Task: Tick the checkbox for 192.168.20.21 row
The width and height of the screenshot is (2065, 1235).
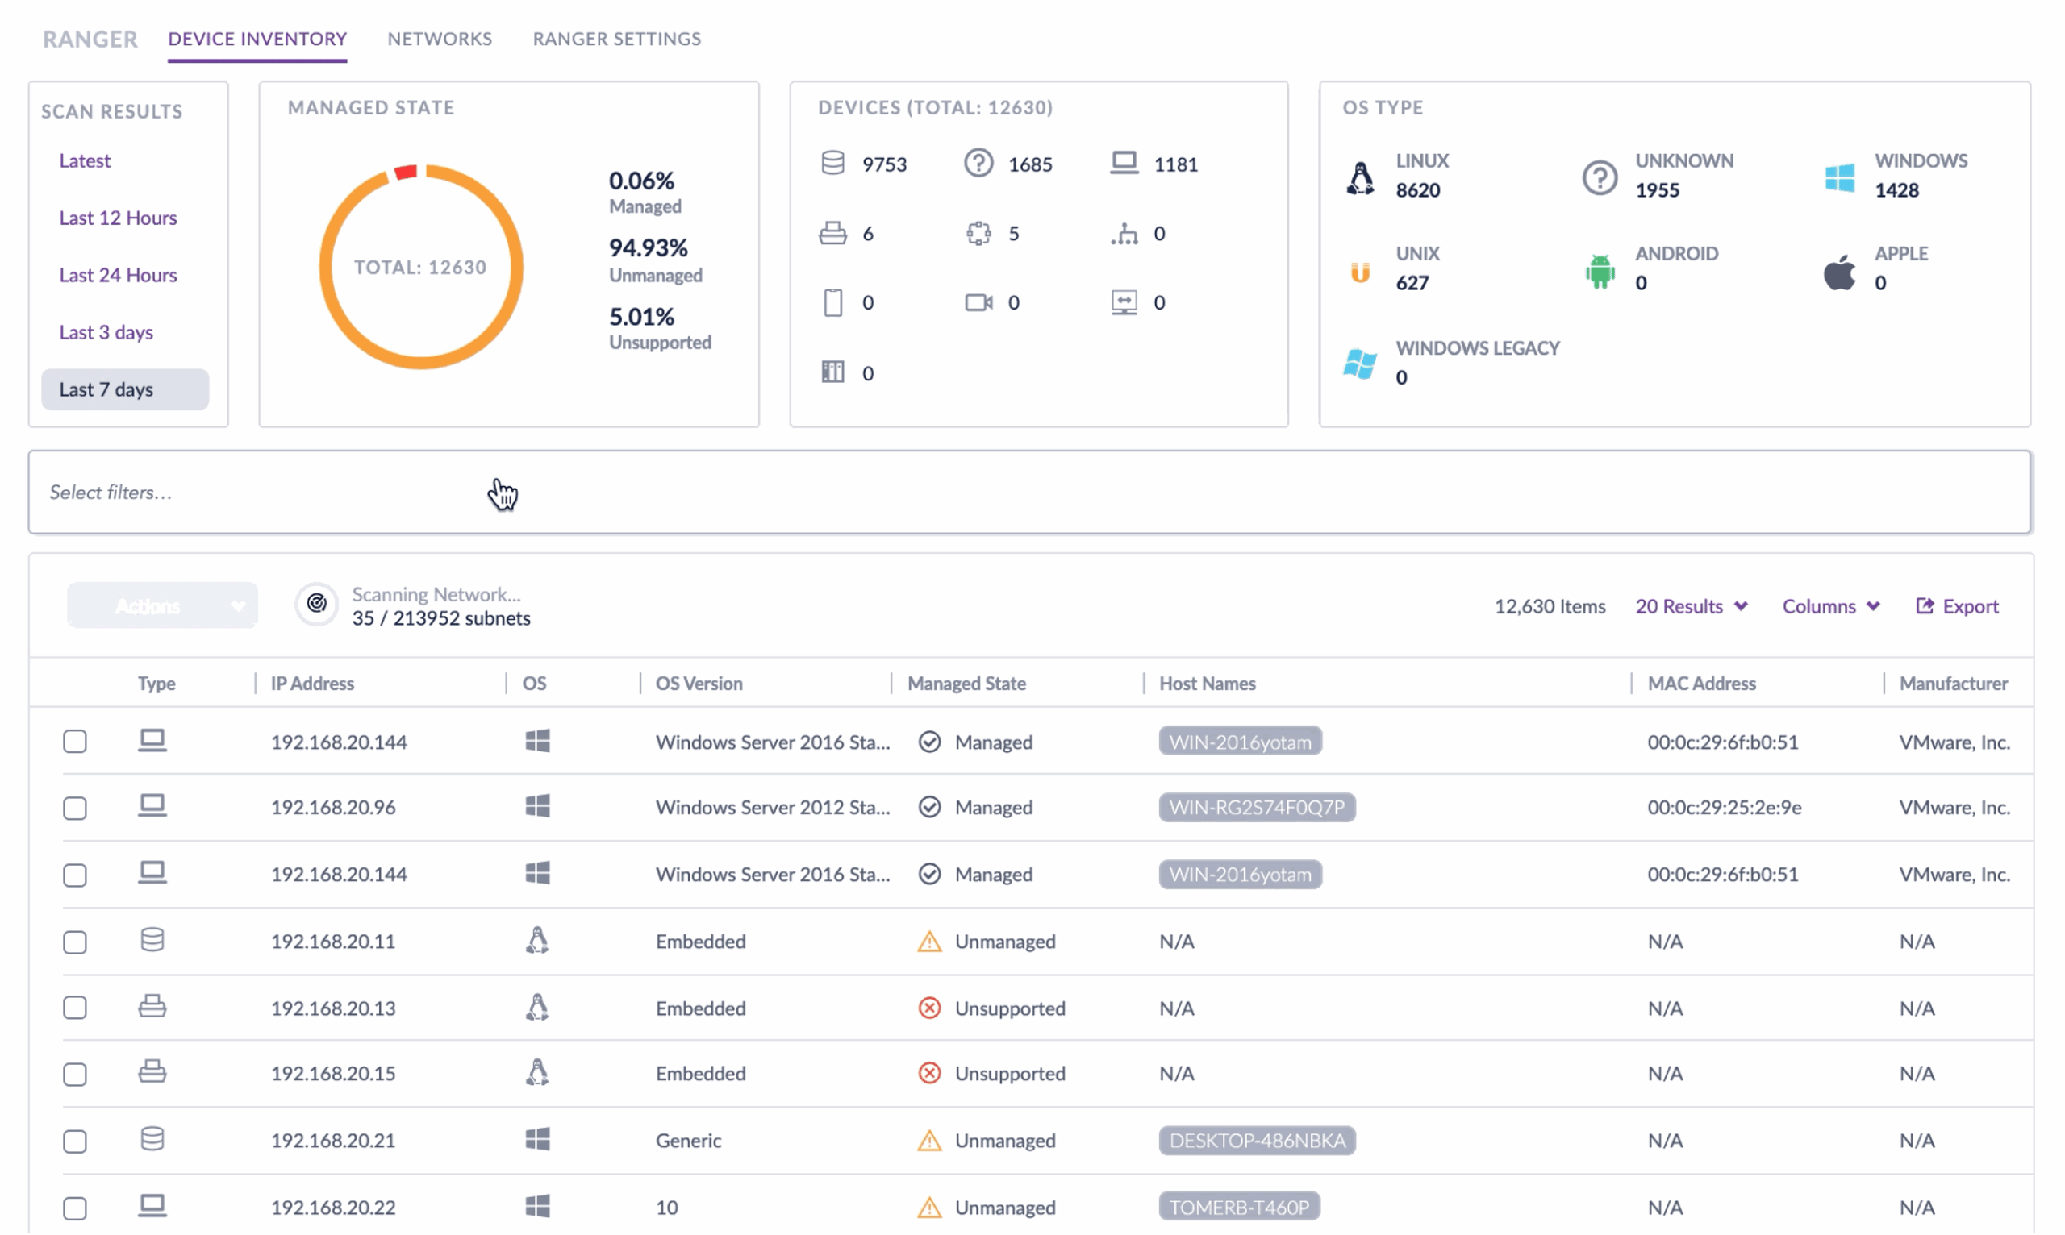Action: pyautogui.click(x=75, y=1141)
